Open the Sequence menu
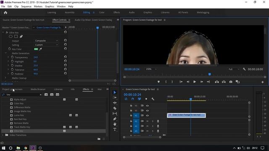The width and height of the screenshot is (269, 151). pos(26,7)
